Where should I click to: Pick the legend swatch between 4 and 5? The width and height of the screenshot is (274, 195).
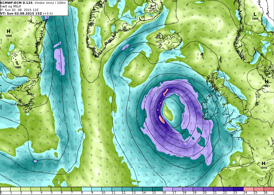click(46, 189)
